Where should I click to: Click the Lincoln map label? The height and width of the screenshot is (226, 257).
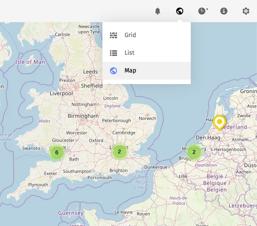(110, 98)
